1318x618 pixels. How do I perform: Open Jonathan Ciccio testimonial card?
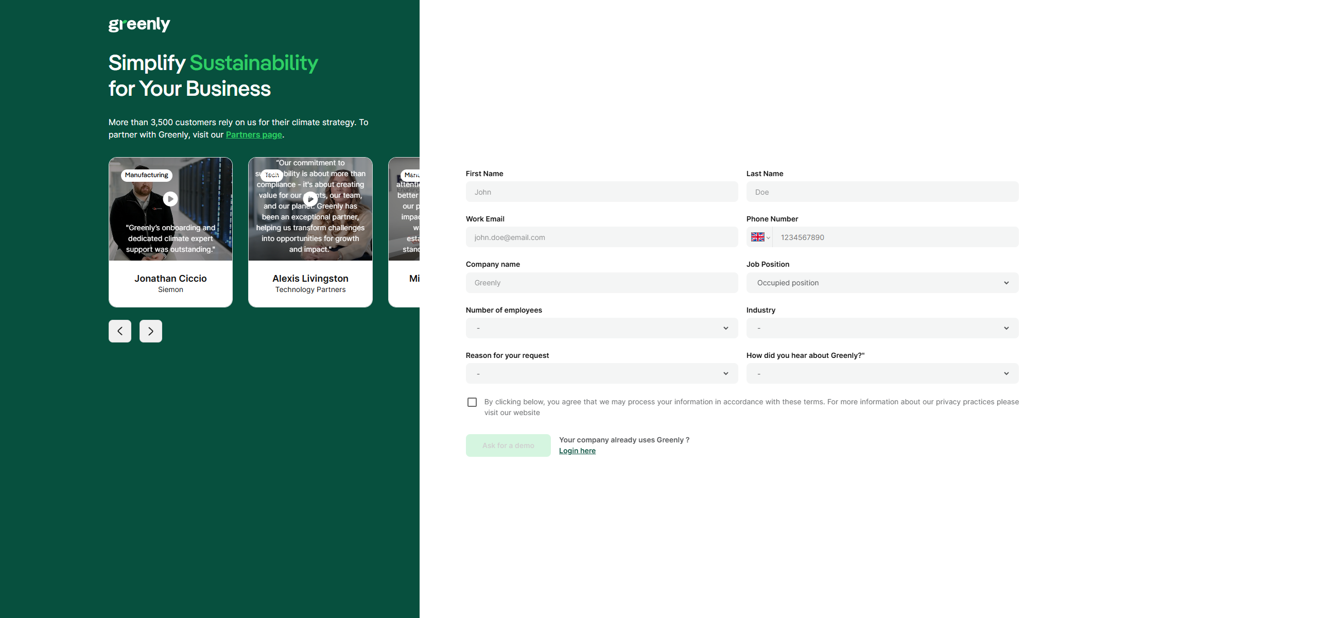coord(170,232)
